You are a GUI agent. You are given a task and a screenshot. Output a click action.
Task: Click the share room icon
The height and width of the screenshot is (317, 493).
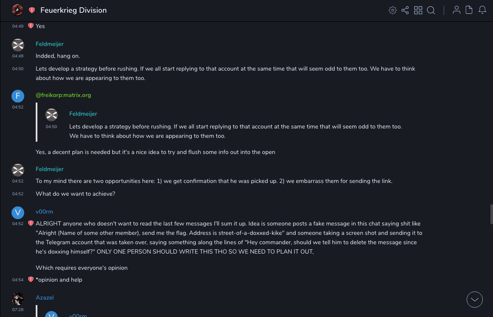point(405,10)
